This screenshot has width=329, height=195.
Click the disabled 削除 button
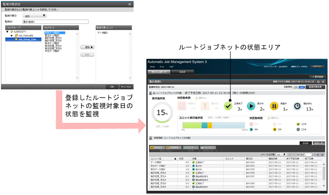(x=87, y=55)
